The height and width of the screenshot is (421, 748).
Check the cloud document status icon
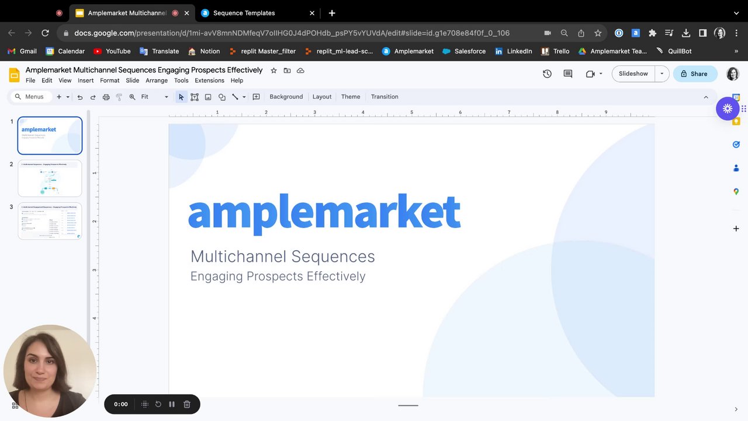click(x=300, y=71)
